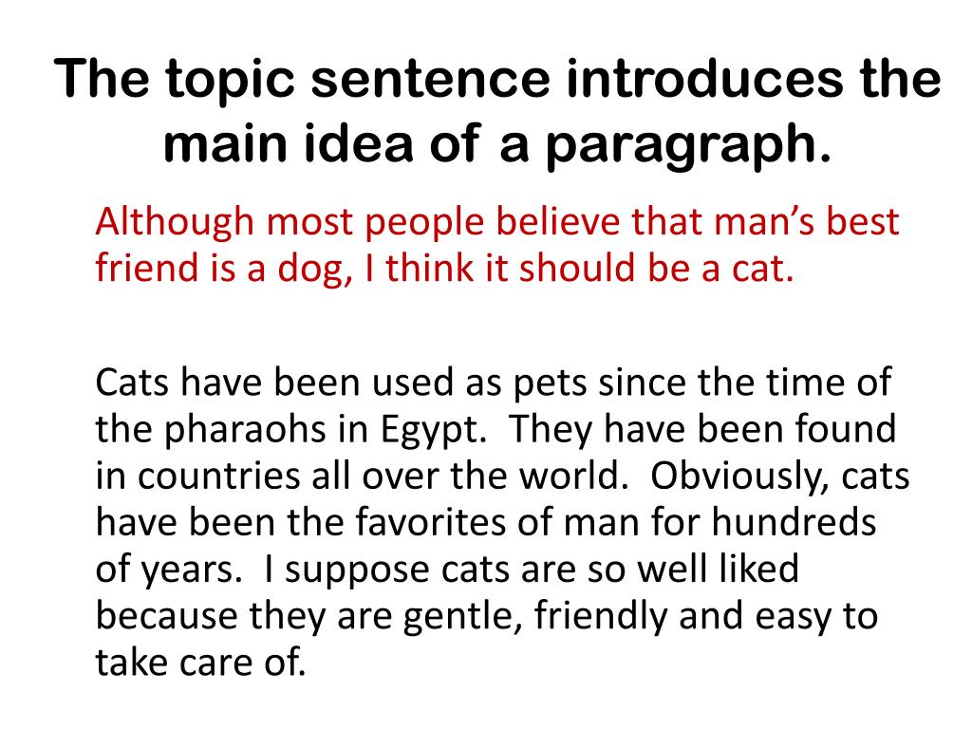Click the red word 'friend'
Screen dimensions: 972x729
pyautogui.click(x=147, y=268)
